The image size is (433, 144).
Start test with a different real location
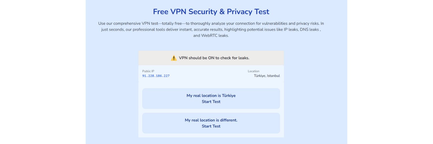[211, 123]
